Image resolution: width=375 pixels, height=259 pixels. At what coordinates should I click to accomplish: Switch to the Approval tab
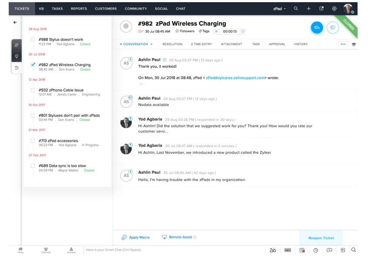click(x=277, y=44)
